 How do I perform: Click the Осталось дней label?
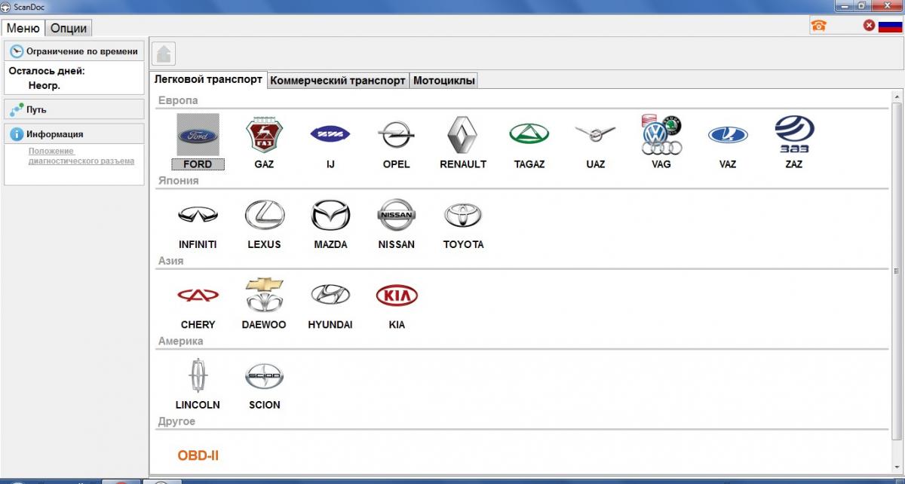[x=47, y=71]
